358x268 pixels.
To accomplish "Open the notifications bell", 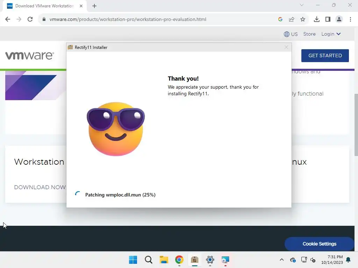I will click(x=349, y=260).
